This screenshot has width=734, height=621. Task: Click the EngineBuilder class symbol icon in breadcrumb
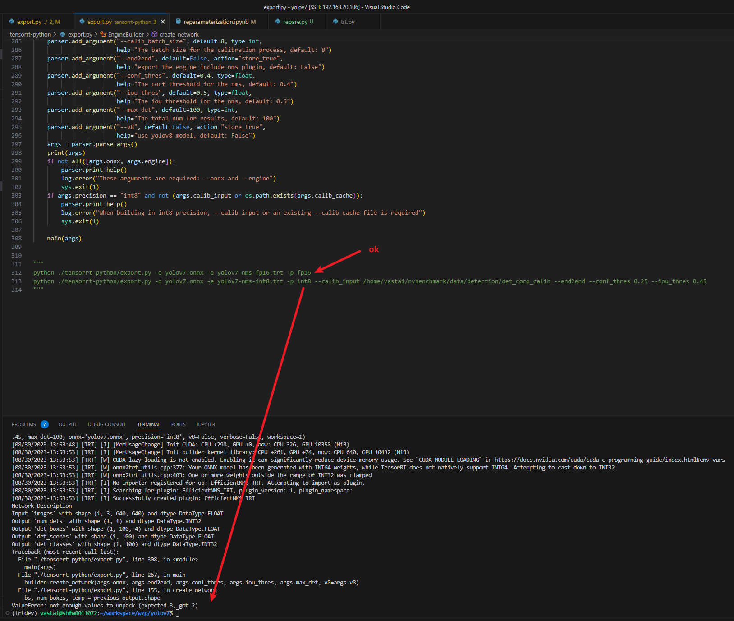[103, 34]
